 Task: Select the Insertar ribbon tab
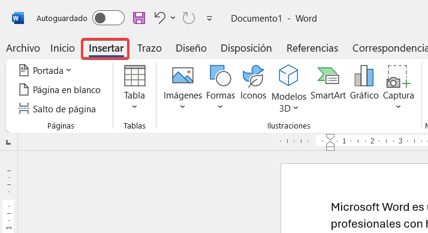click(x=106, y=49)
